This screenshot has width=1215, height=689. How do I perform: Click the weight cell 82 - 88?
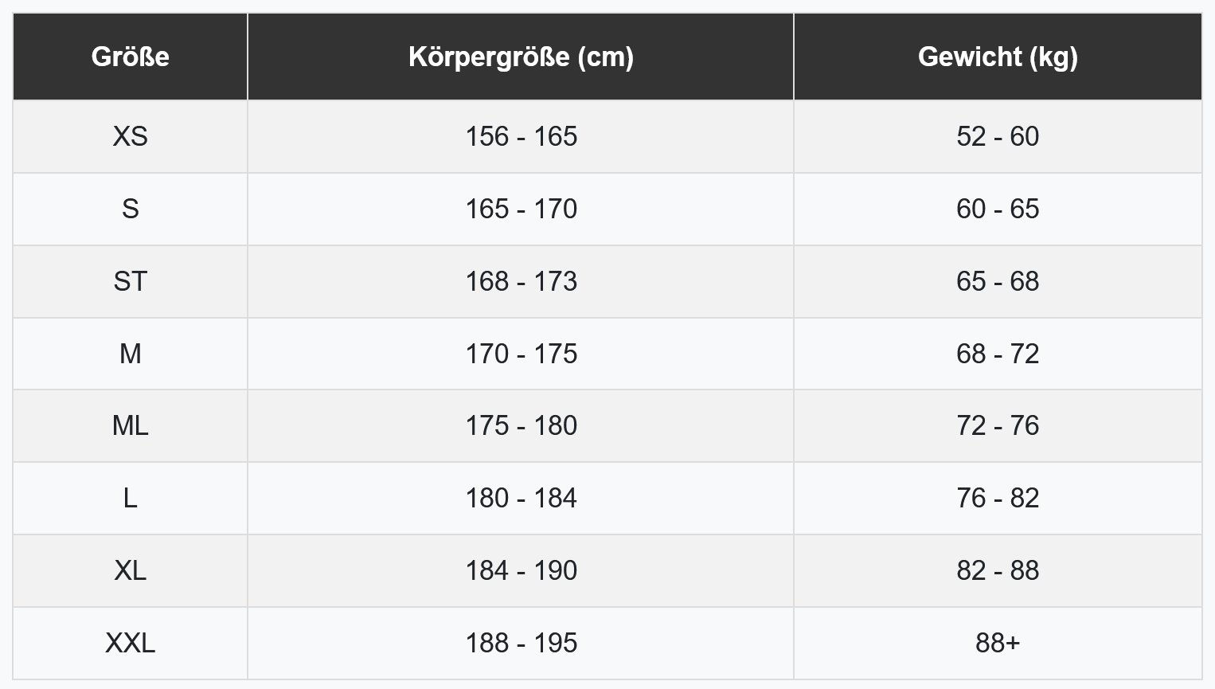click(997, 570)
